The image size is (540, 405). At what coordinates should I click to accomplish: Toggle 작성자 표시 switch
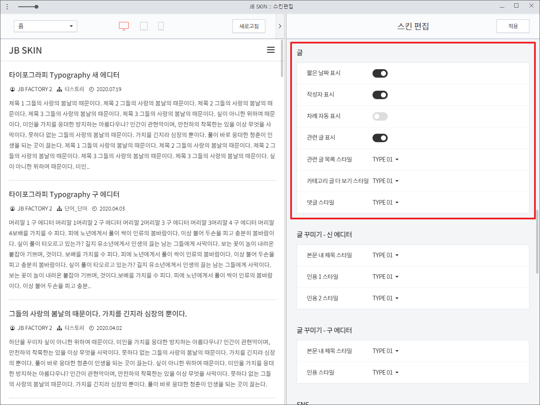380,95
